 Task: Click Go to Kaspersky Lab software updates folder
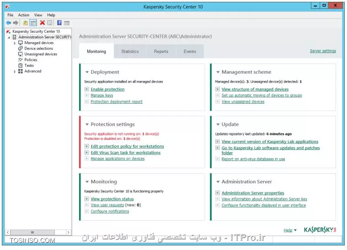(271, 150)
